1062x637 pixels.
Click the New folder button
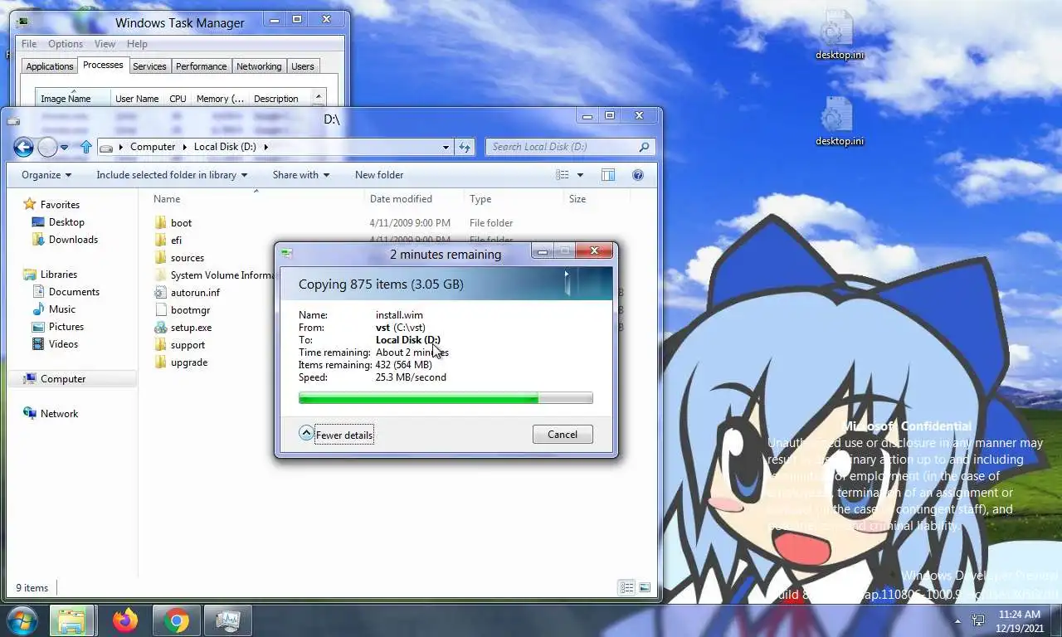tap(379, 175)
